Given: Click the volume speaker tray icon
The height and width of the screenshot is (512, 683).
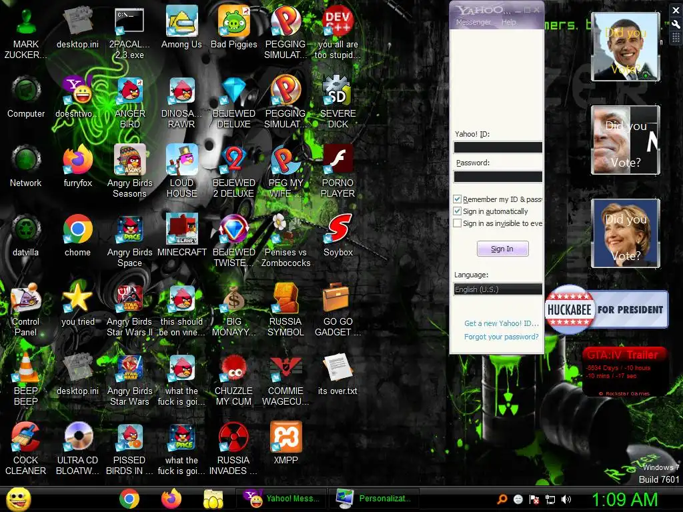Looking at the screenshot, I should pyautogui.click(x=566, y=499).
